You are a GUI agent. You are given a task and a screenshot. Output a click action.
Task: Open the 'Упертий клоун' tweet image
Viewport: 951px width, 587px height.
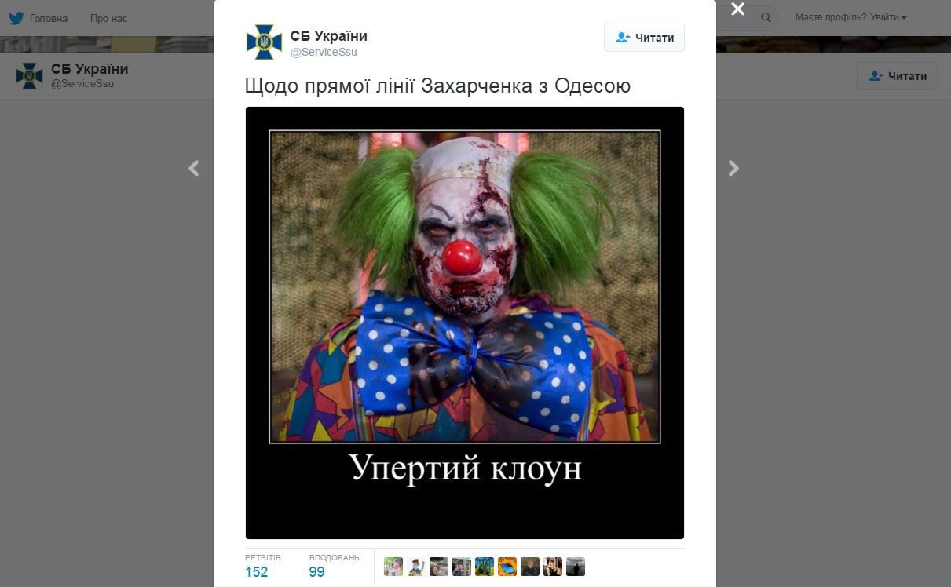(x=465, y=323)
